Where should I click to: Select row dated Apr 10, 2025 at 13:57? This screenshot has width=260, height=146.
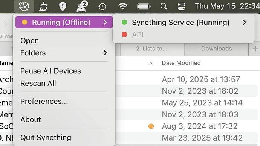click(201, 79)
